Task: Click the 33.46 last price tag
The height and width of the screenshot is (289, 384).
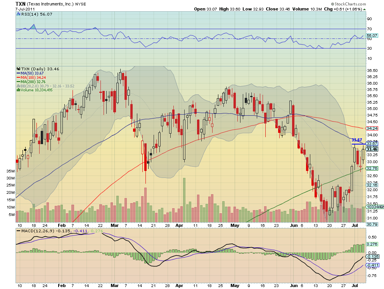Action: [x=372, y=149]
